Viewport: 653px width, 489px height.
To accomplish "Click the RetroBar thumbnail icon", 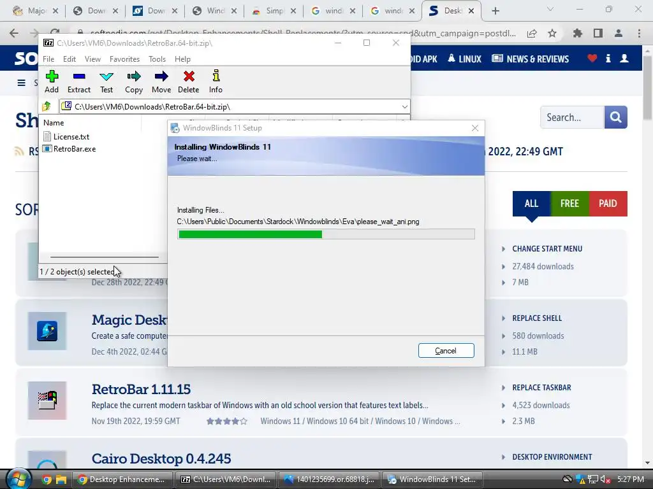I will click(47, 400).
